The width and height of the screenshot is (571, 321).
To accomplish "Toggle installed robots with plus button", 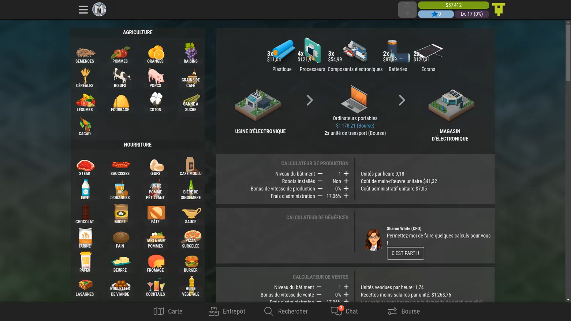I will [x=346, y=181].
